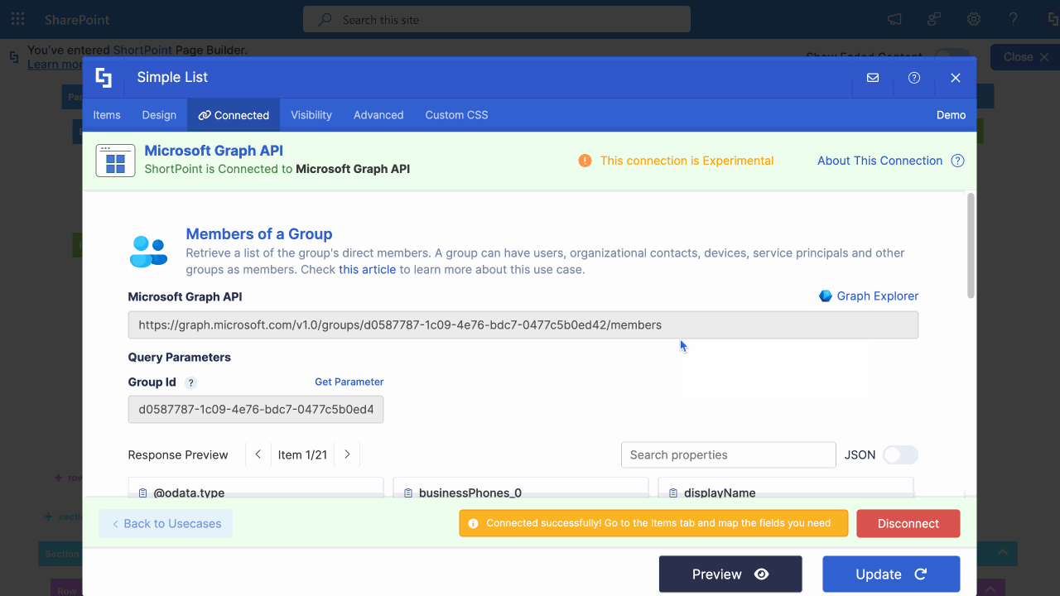
Task: Open the mail icon in the Simple List header
Action: point(873,78)
